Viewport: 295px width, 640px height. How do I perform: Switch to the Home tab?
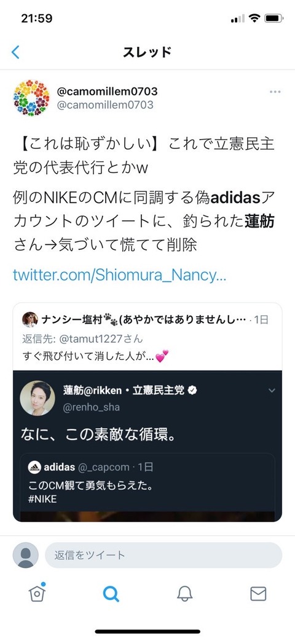coord(37,593)
